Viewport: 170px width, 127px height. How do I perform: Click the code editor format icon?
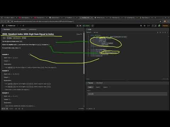coord(158,32)
